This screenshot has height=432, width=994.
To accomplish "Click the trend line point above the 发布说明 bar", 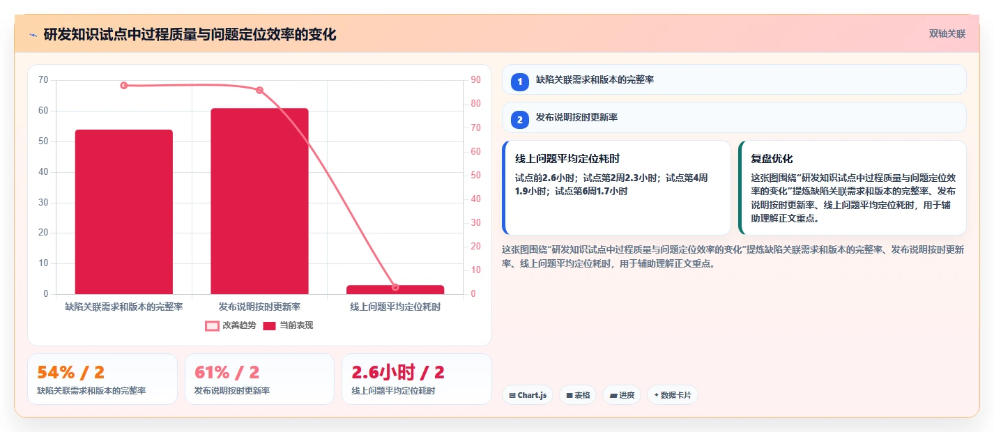I will [x=259, y=90].
